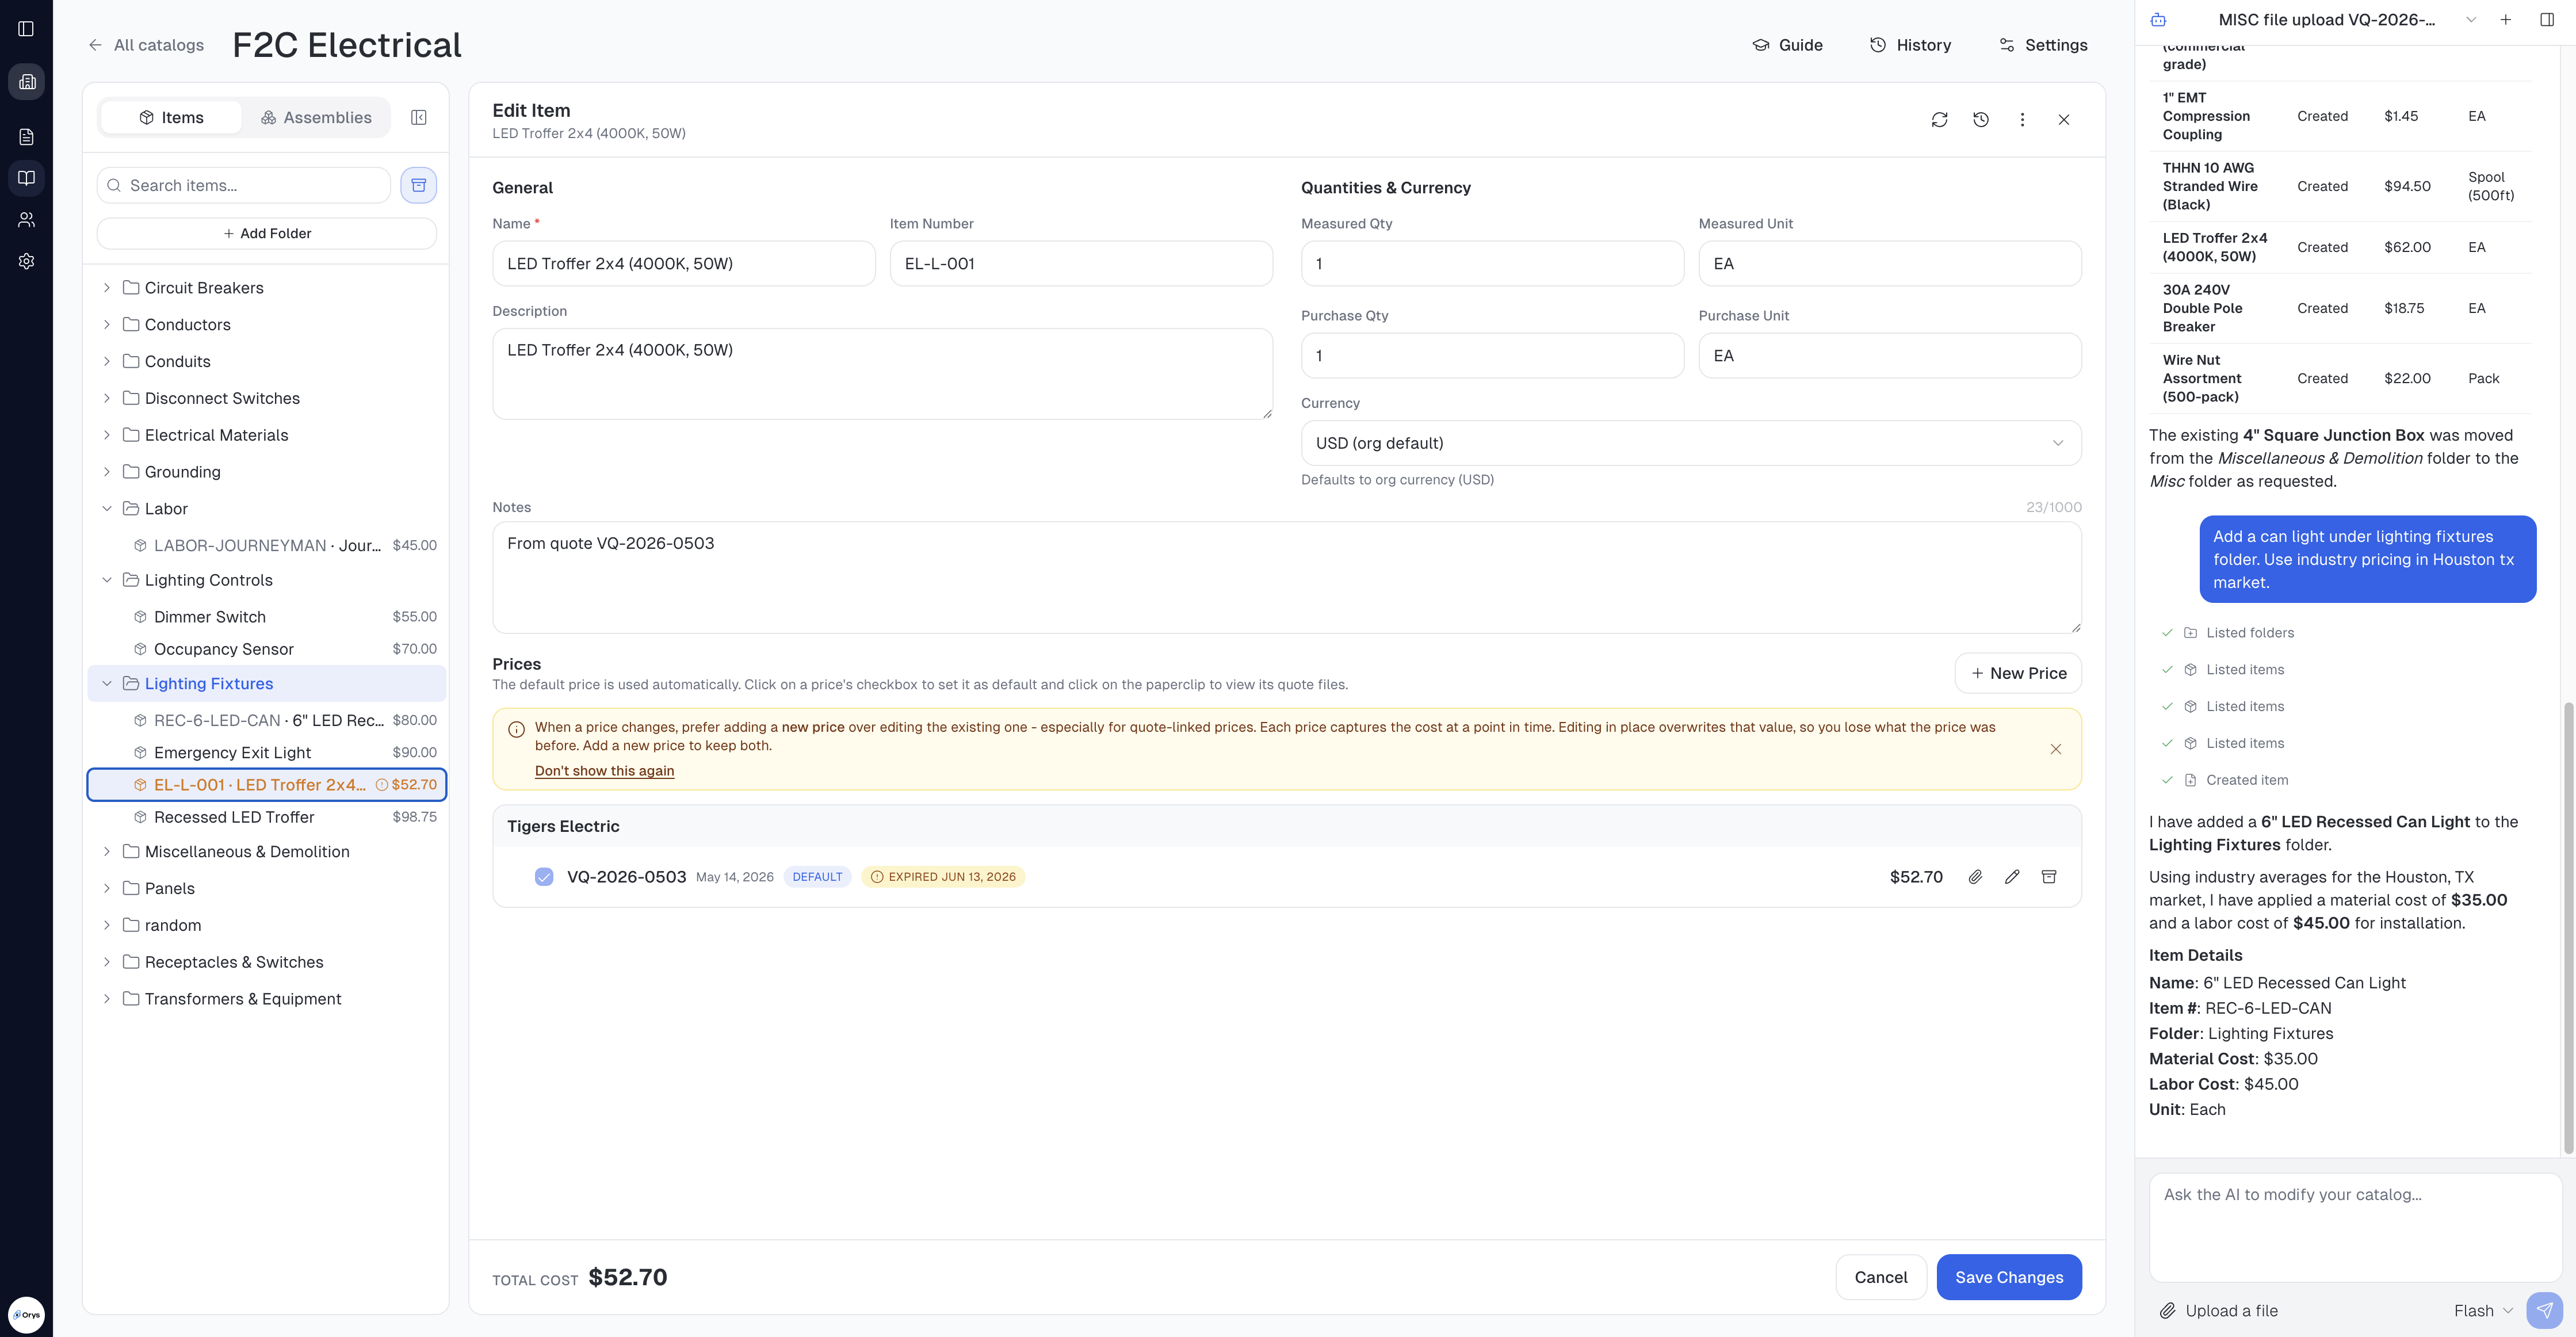The image size is (2576, 1337).
Task: Collapse the Lighting Controls folder
Action: point(107,580)
